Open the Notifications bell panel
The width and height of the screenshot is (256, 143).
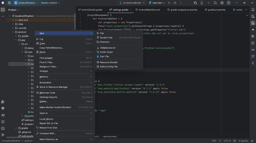pos(253,10)
